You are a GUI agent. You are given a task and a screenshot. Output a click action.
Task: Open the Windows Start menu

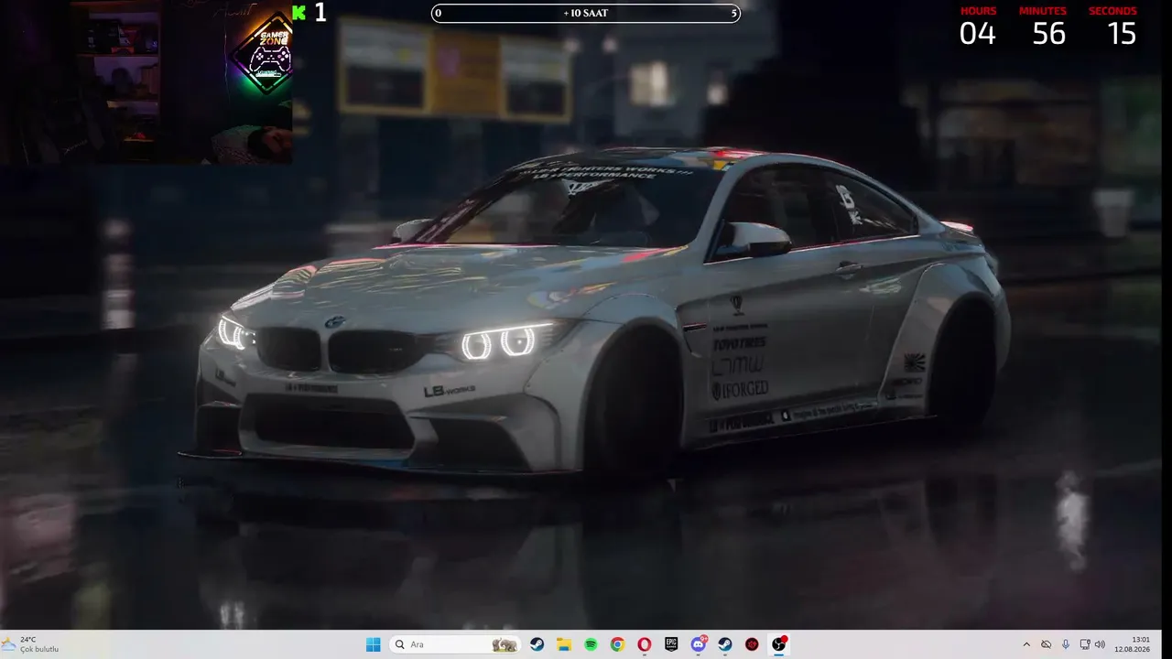[x=373, y=644]
